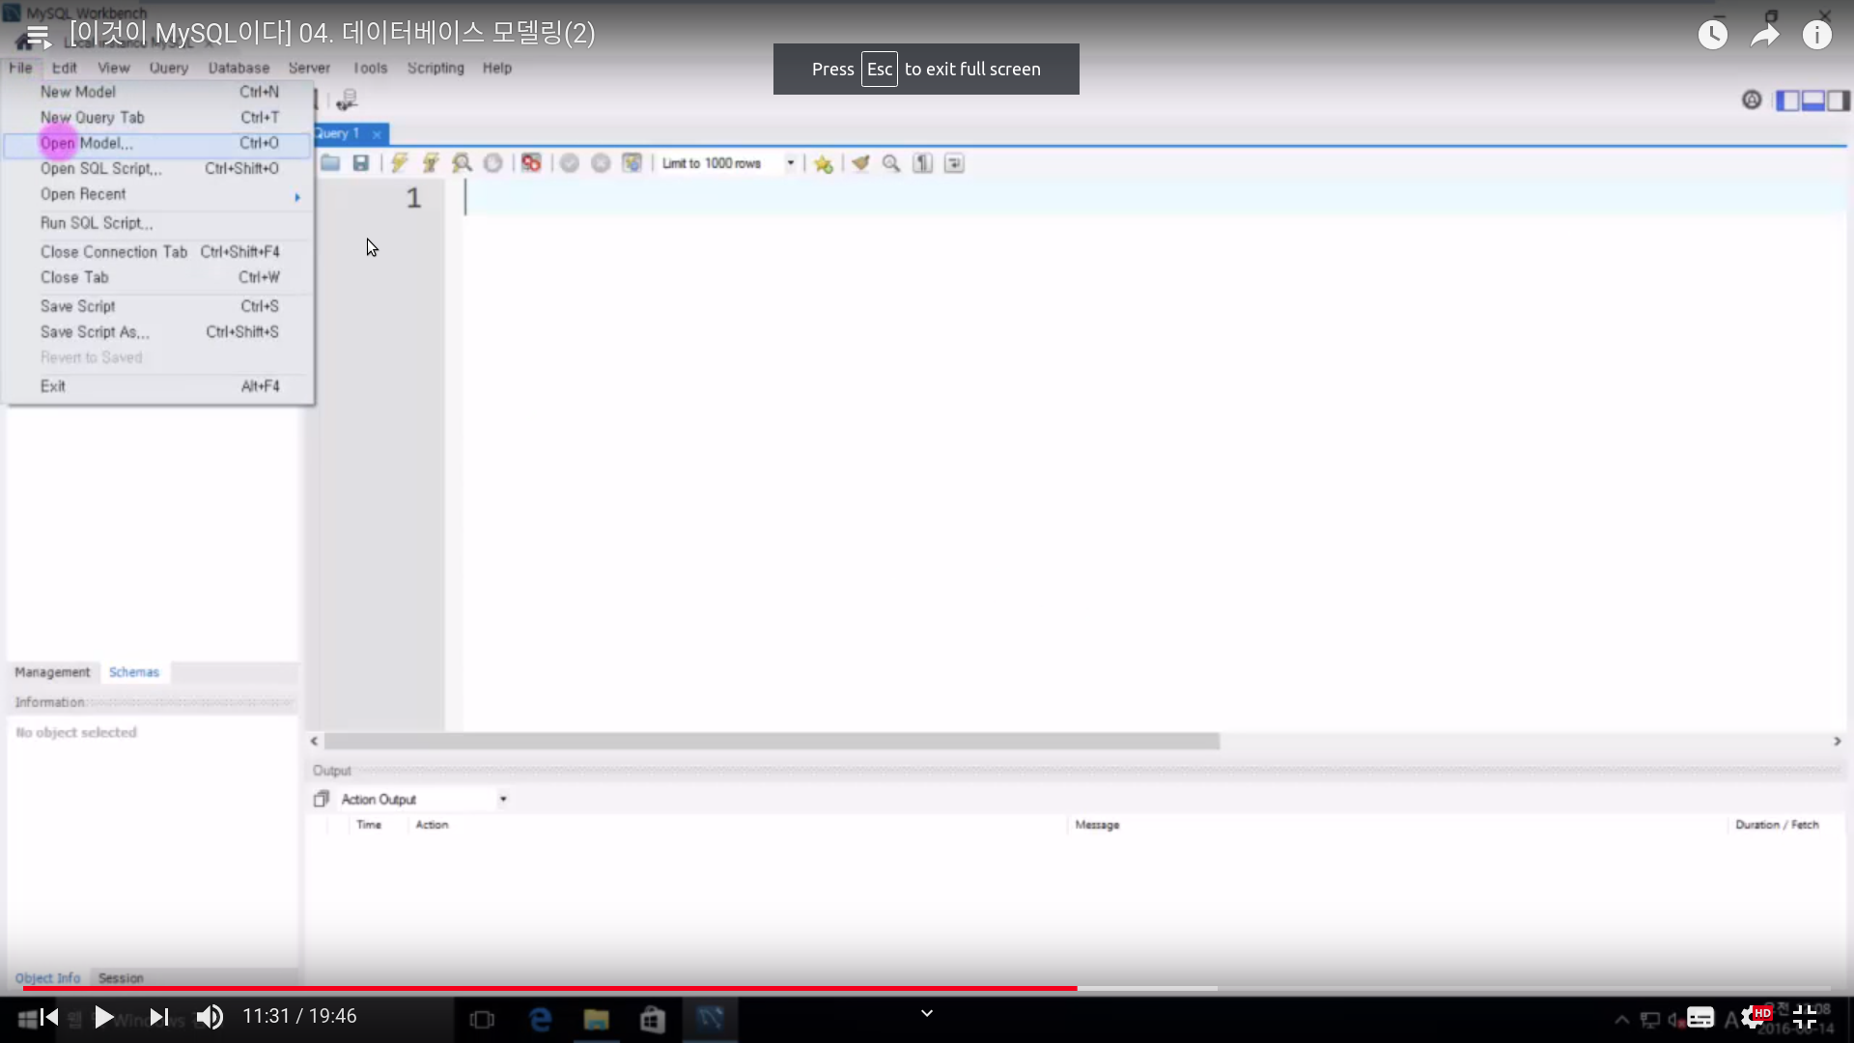1854x1043 pixels.
Task: Open the video HD settings gear
Action: 1756,1017
